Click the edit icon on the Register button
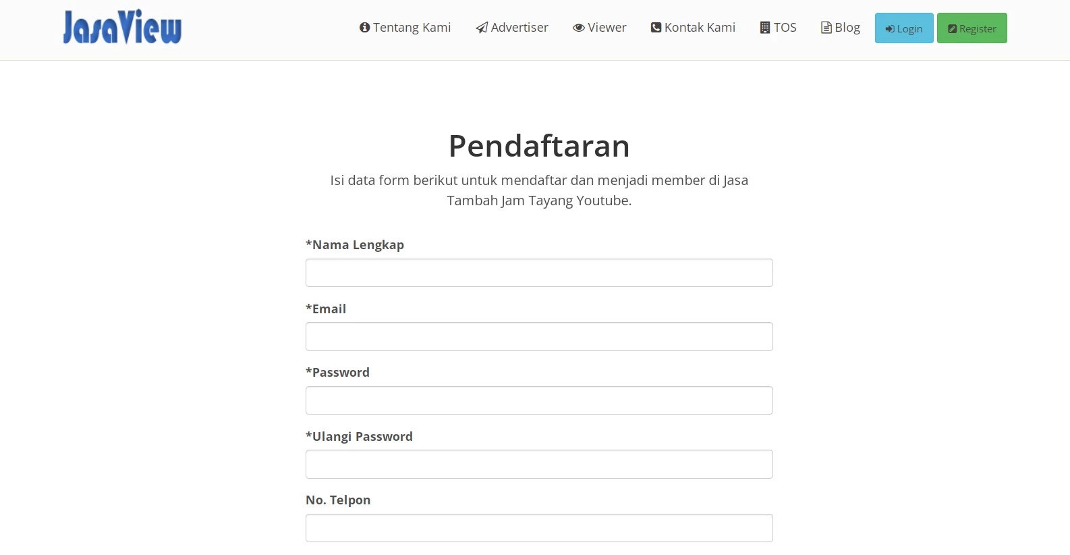Viewport: 1070px width, 555px height. click(953, 29)
